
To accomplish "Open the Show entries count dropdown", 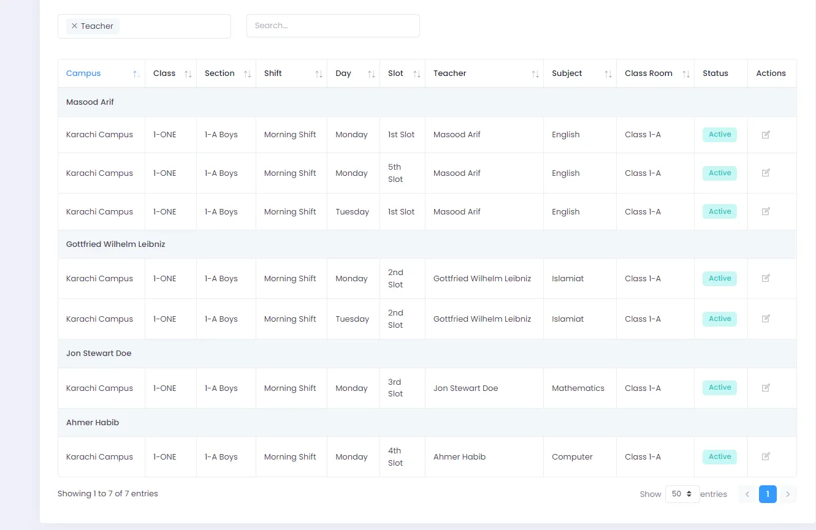I will point(682,494).
